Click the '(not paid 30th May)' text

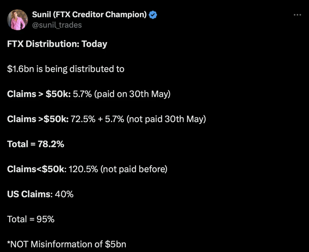click(166, 119)
